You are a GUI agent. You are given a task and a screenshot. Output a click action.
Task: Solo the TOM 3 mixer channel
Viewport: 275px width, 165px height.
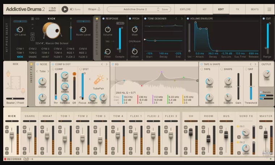(x=95, y=131)
